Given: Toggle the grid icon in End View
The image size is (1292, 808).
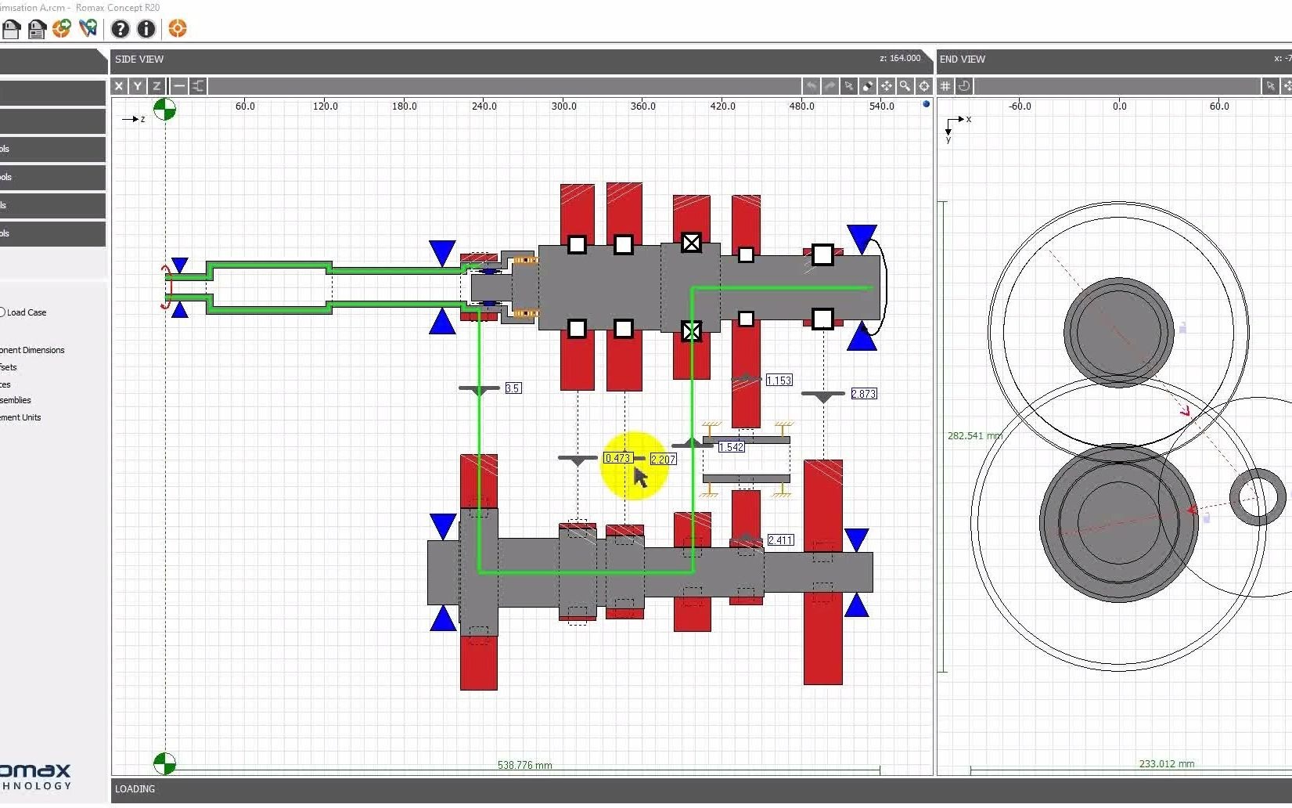Looking at the screenshot, I should (945, 86).
